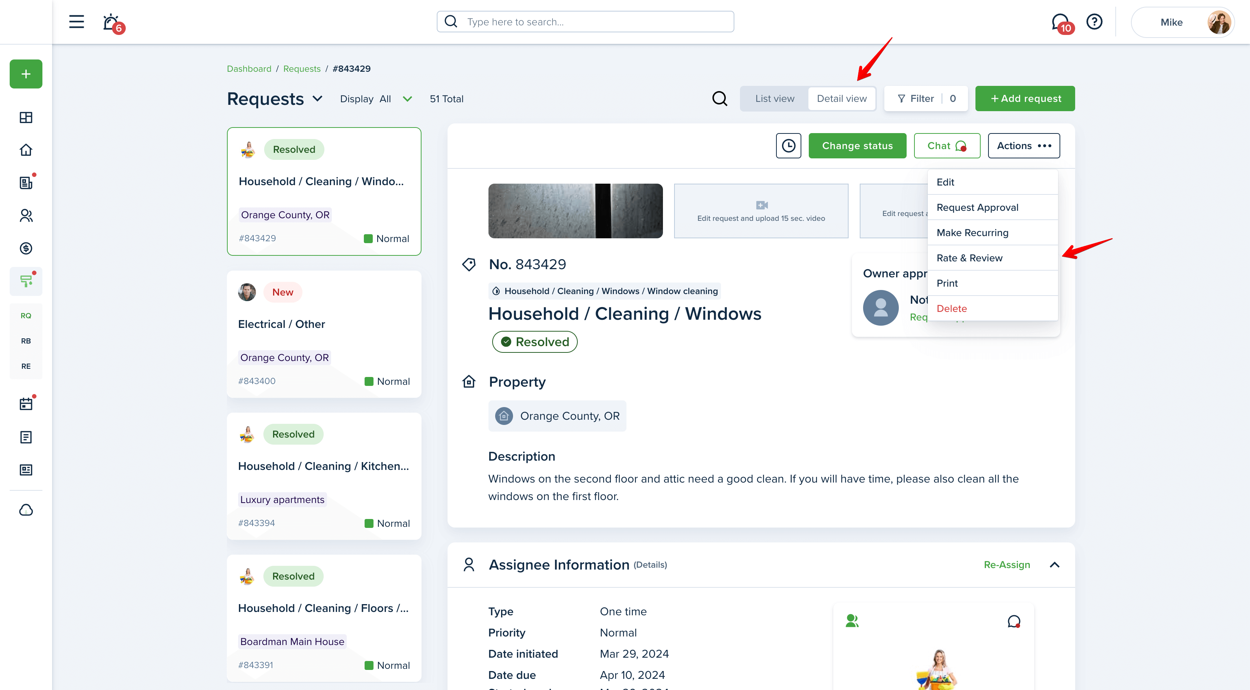Screen dimensions: 1250x690
Task: Click the top search input field
Action: (x=585, y=22)
